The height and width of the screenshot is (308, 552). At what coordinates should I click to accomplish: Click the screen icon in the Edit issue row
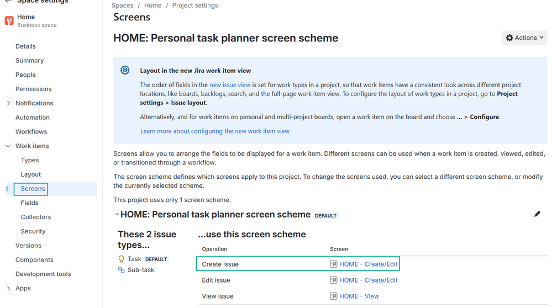[x=333, y=280]
